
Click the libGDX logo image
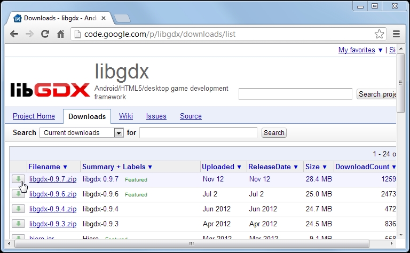(50, 90)
